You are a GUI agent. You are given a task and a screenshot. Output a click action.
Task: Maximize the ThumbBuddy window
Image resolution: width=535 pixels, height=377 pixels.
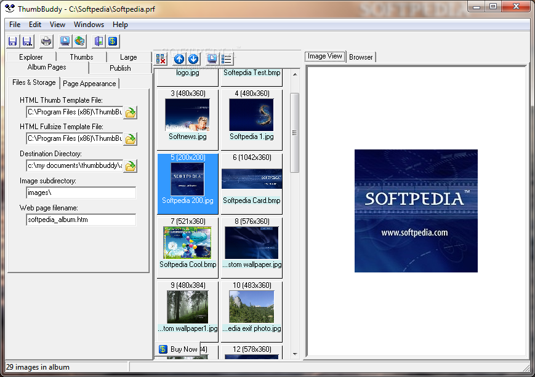point(493,7)
